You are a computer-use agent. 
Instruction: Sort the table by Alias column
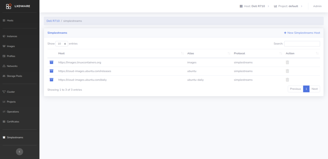click(x=209, y=53)
